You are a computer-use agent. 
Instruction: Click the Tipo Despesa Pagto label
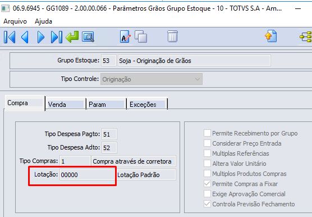pyautogui.click(x=72, y=134)
